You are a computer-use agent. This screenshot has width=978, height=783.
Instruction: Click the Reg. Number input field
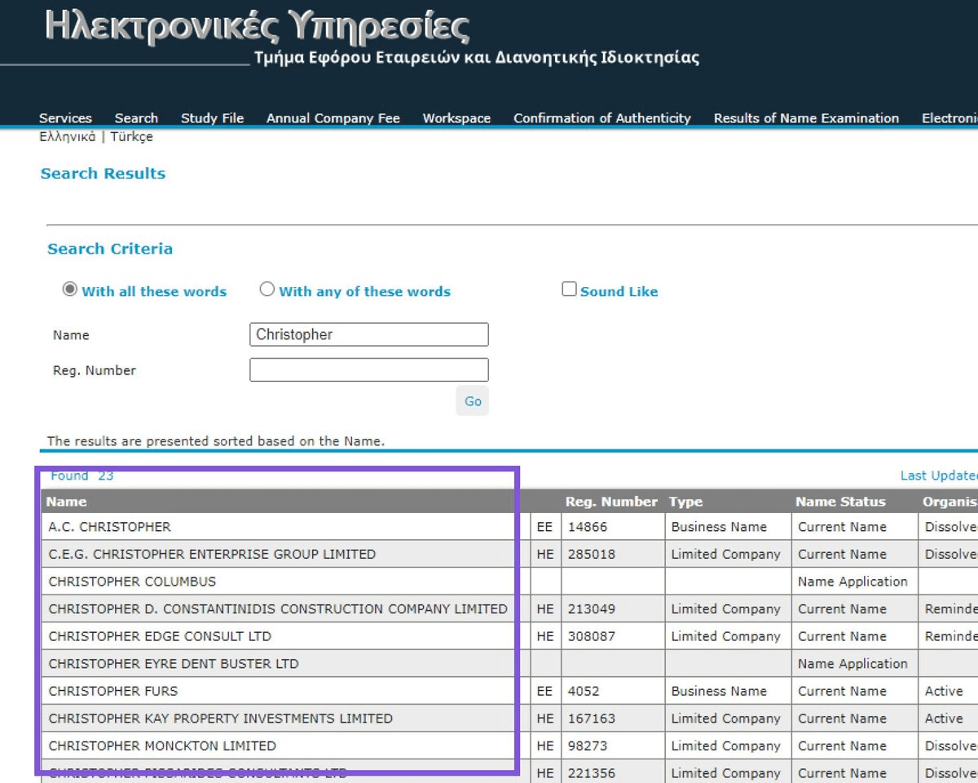click(368, 370)
